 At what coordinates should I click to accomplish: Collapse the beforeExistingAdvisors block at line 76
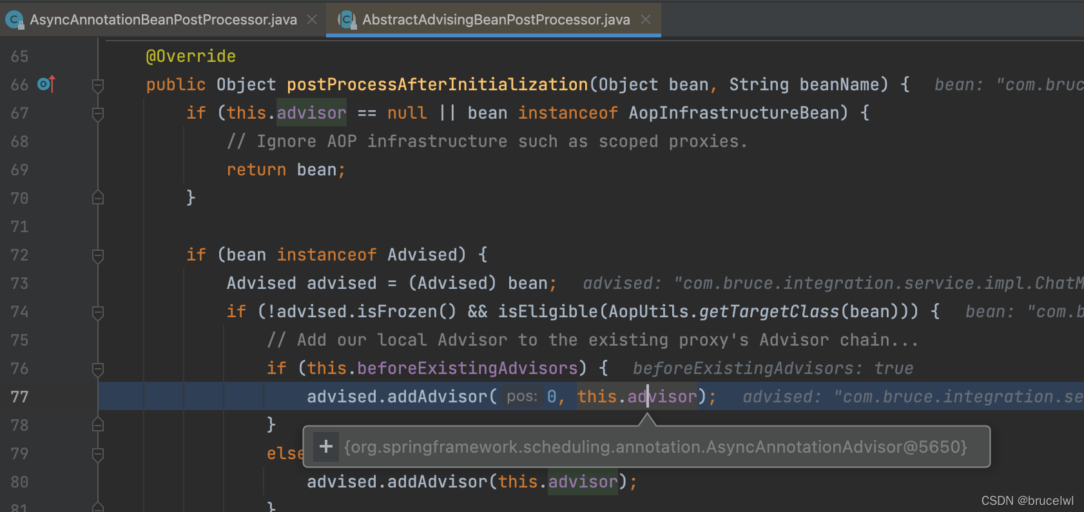coord(98,369)
